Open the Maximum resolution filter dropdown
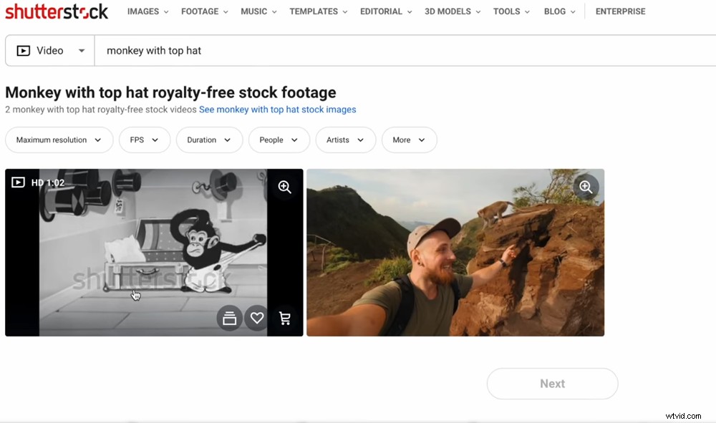The width and height of the screenshot is (716, 423). pyautogui.click(x=59, y=140)
